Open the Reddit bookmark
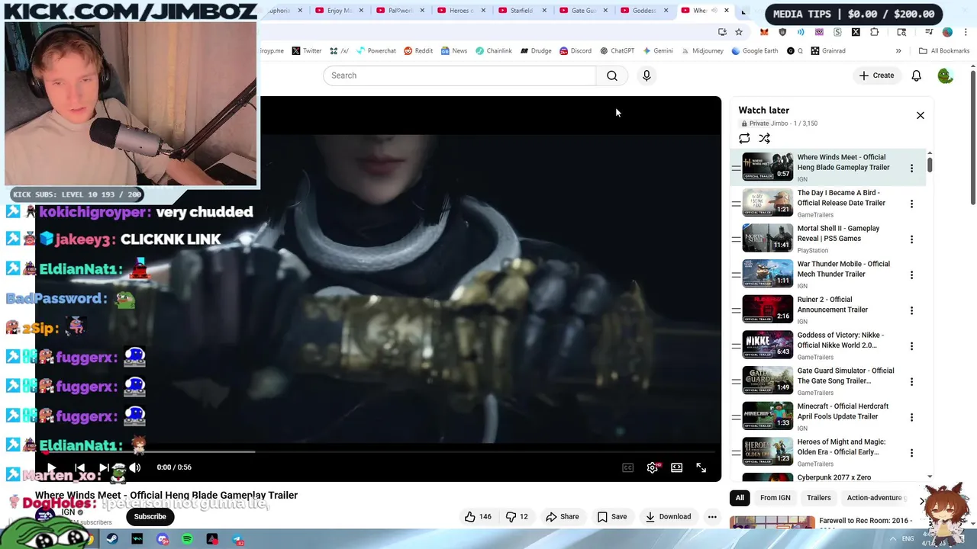 tap(418, 51)
